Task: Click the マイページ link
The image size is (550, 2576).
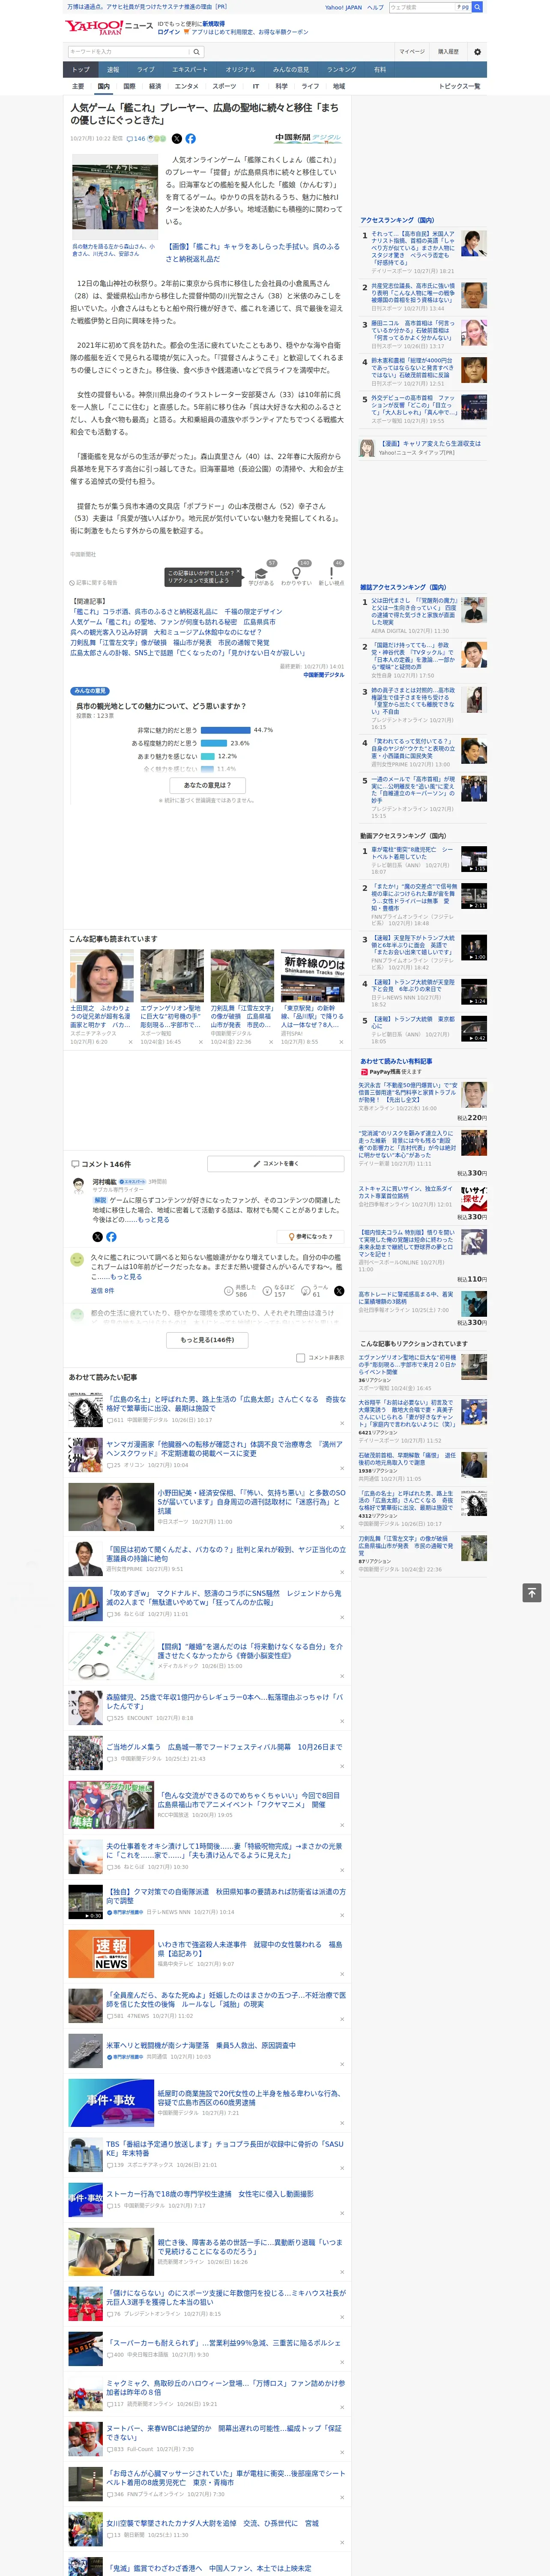Action: (411, 52)
